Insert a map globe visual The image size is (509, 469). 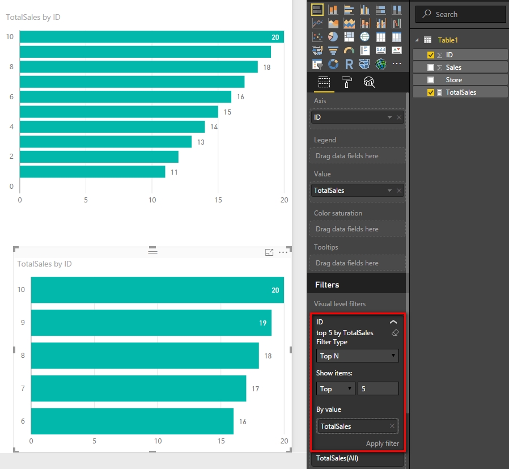coord(365,37)
